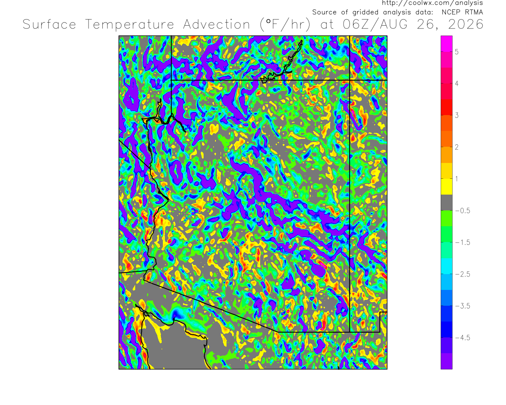
Task: Click the colorbar label -3.5
Action: coord(463,306)
